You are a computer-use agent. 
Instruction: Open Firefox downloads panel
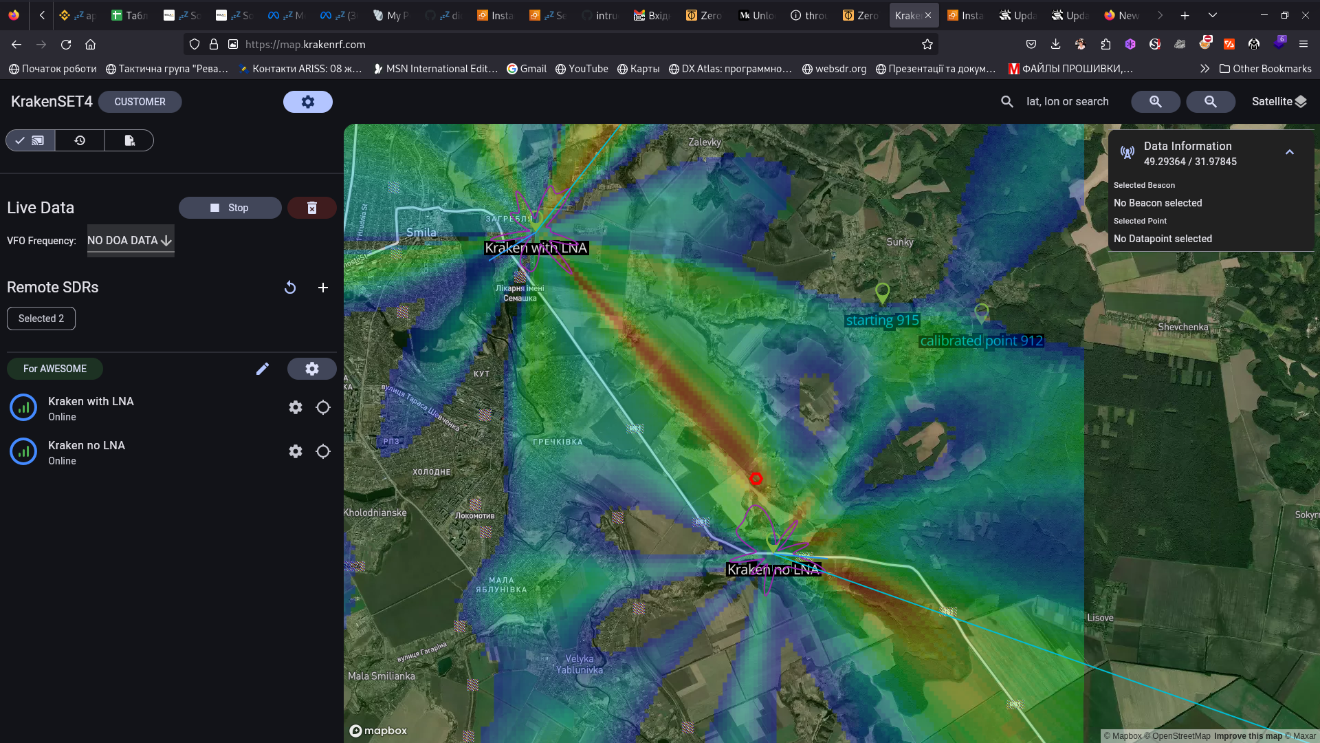tap(1055, 45)
